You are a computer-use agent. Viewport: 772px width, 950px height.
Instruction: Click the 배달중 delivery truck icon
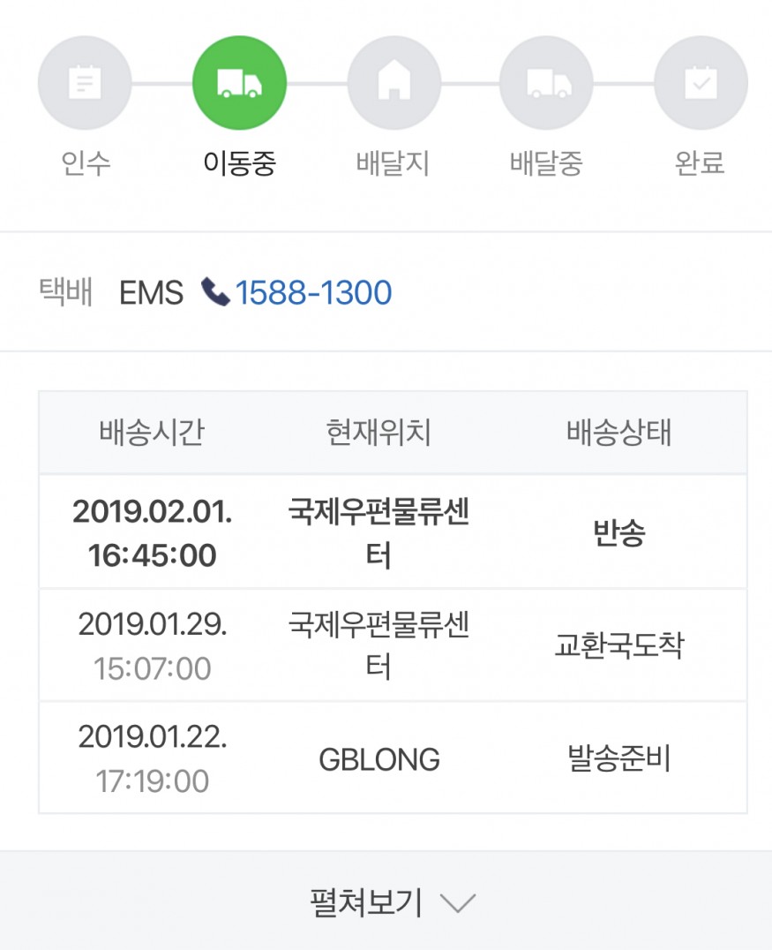(547, 83)
